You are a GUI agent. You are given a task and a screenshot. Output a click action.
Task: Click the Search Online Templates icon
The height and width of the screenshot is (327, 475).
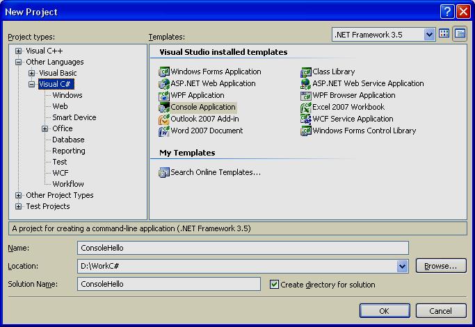164,172
